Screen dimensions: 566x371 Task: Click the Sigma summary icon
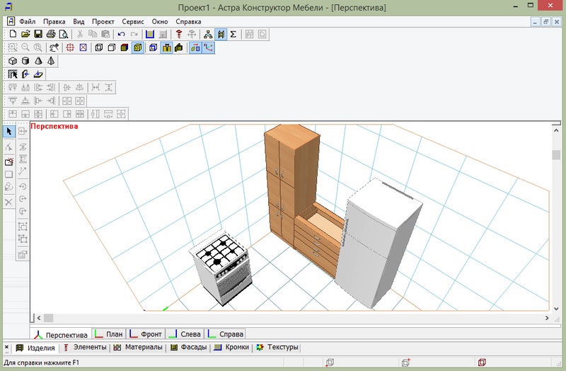tap(233, 34)
